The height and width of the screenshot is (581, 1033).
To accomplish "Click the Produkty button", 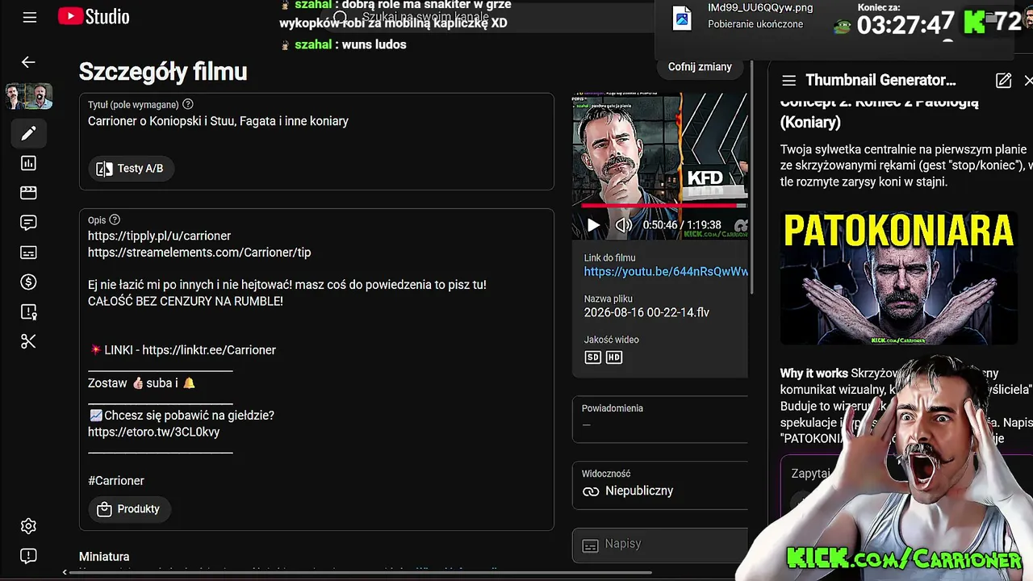I will click(129, 509).
